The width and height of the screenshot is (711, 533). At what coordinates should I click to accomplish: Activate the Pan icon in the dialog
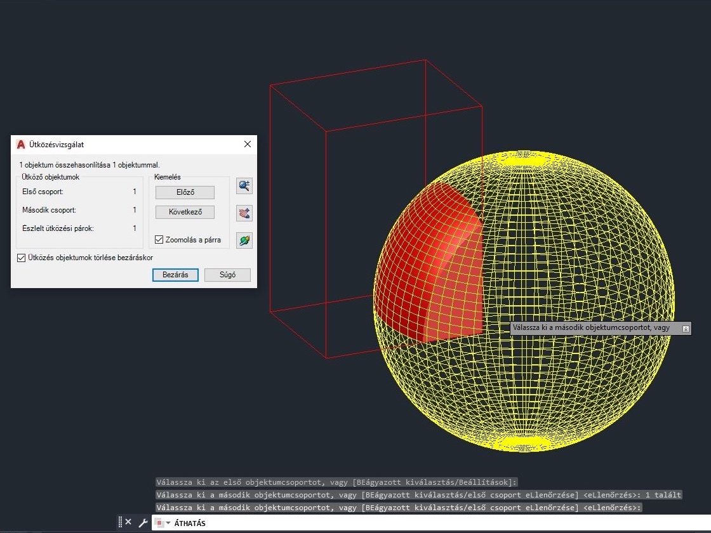244,213
